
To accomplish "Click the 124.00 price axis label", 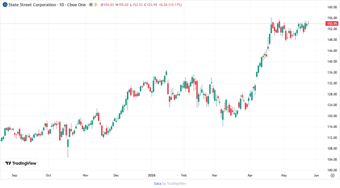I will [332, 105].
